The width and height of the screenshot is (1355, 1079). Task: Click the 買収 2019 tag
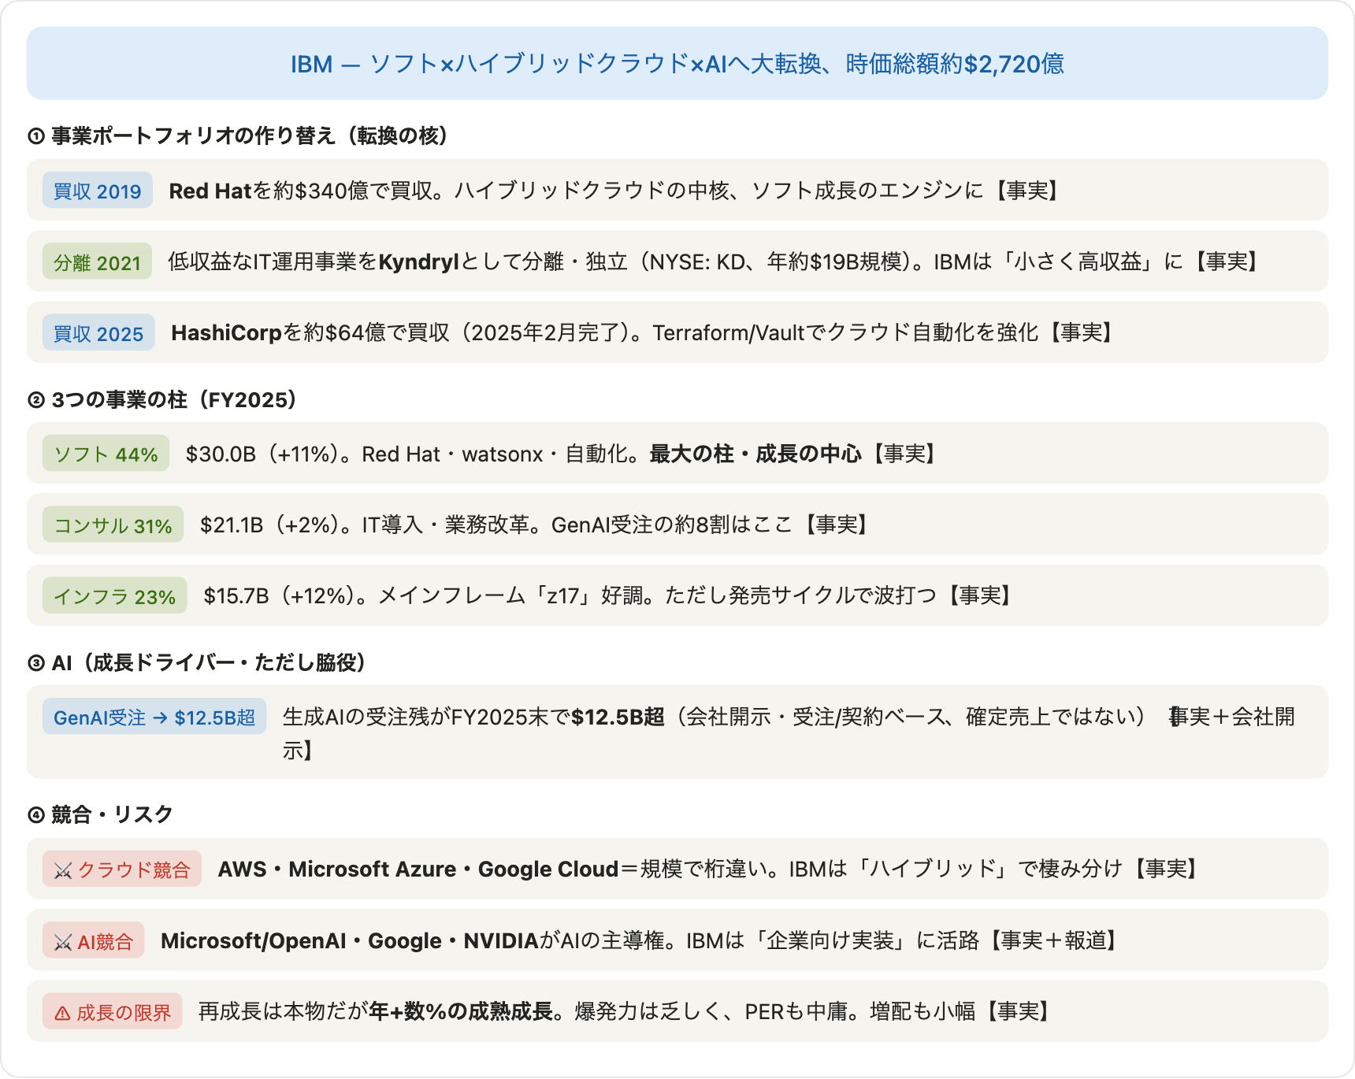(98, 191)
